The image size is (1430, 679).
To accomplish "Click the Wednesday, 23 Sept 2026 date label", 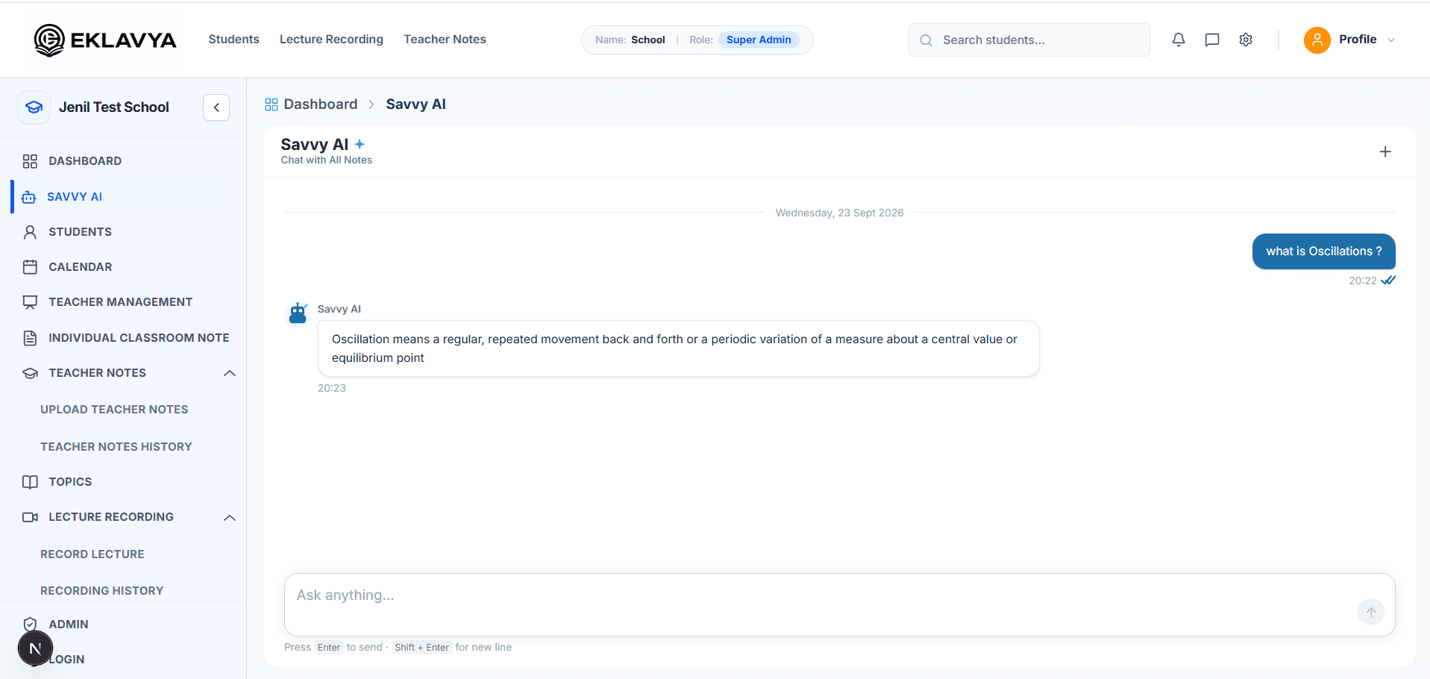I will pos(840,213).
